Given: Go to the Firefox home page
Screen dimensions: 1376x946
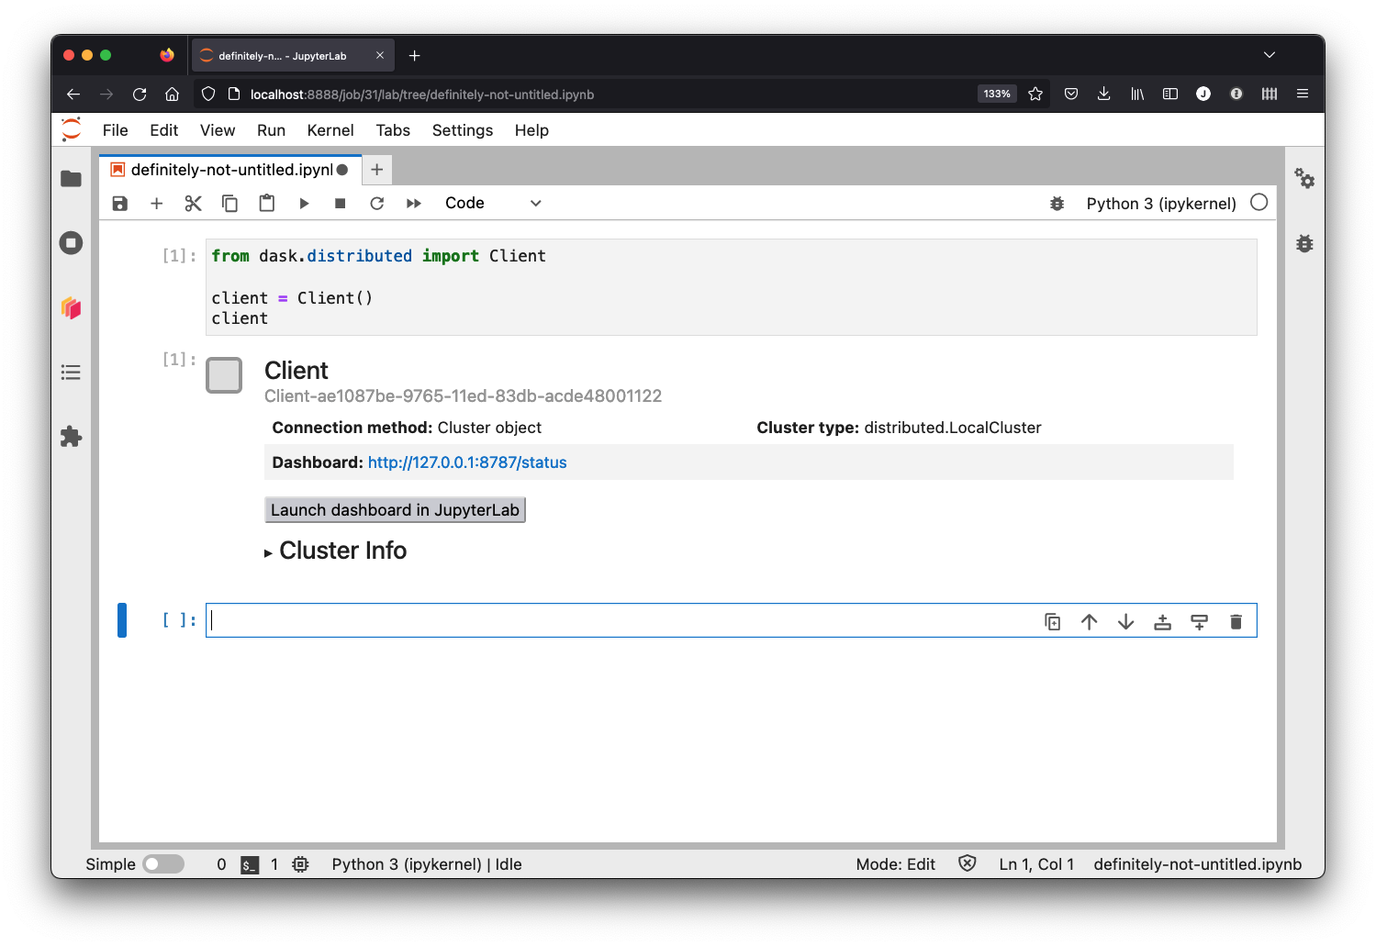Looking at the screenshot, I should [x=172, y=94].
